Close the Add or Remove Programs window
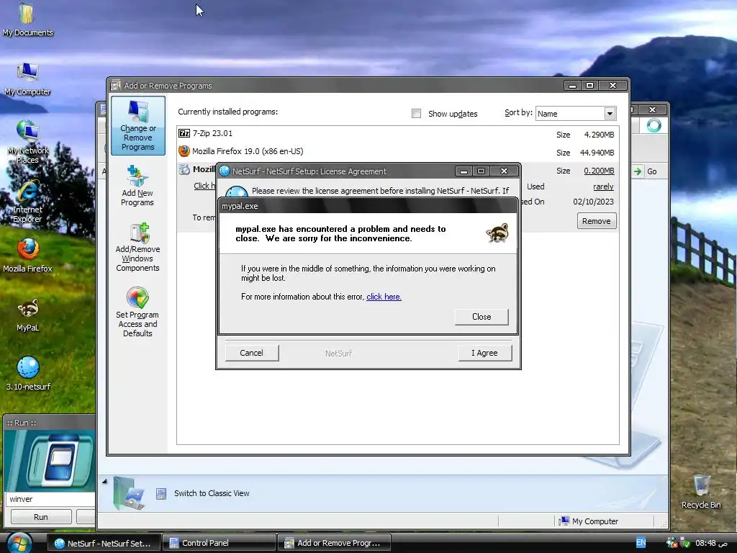Screen dimensions: 737x553 tap(612, 85)
